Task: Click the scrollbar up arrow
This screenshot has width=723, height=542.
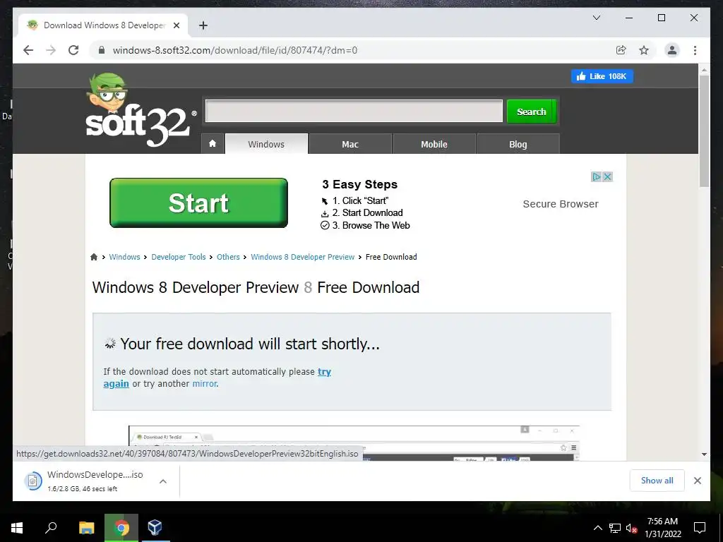Action: point(704,70)
